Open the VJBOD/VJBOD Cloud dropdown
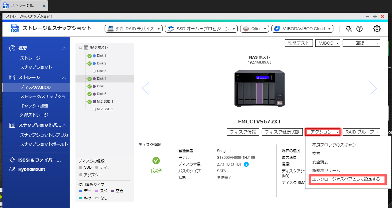The width and height of the screenshot is (392, 208). [x=302, y=29]
